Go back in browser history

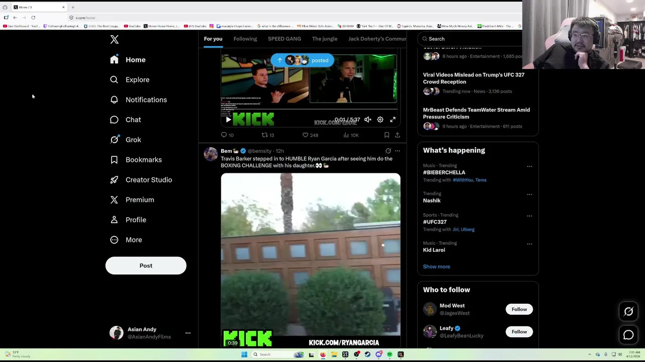[15, 18]
